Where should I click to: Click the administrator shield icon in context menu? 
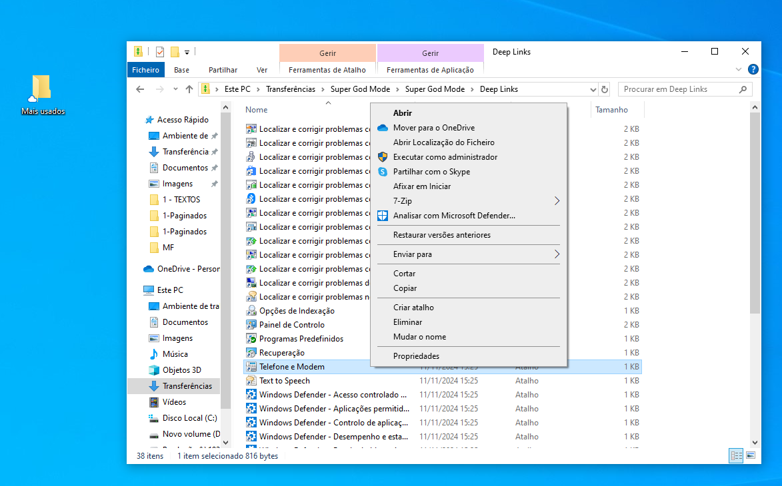[383, 157]
